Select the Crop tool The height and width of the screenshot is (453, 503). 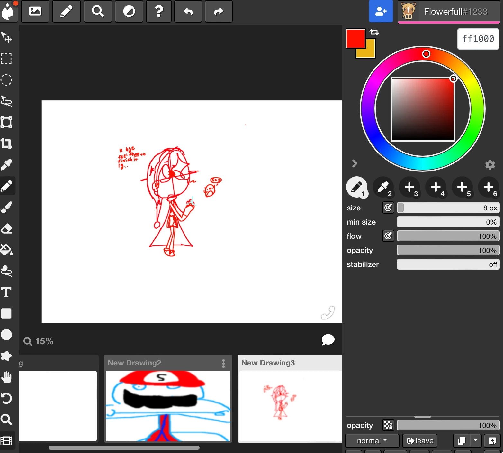tap(6, 143)
